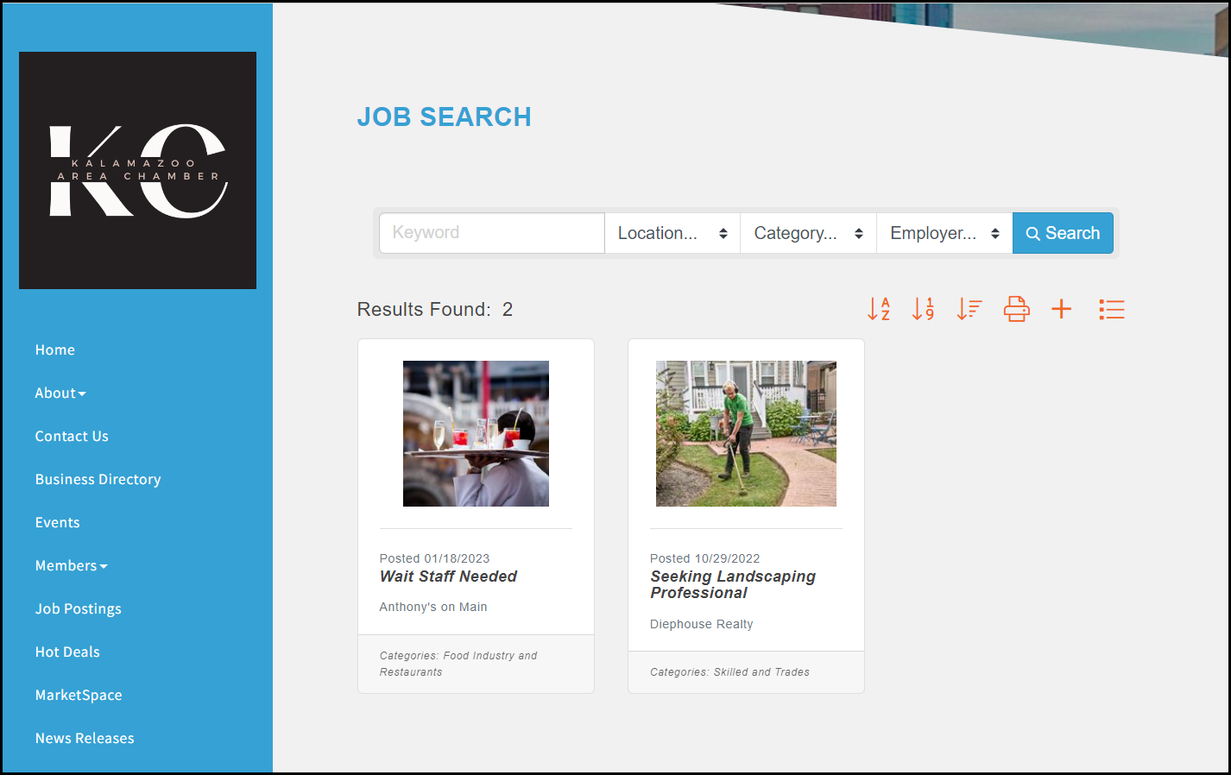Viewport: 1231px width, 775px height.
Task: Click the Posted 01/18/2023 date
Action: (x=434, y=558)
